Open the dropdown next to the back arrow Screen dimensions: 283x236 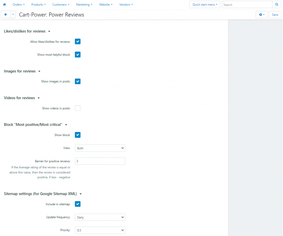tap(13, 15)
